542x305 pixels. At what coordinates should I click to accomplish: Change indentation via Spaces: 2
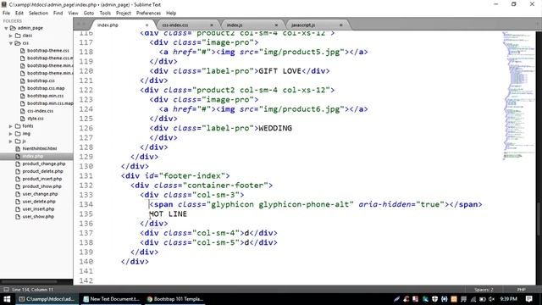tap(484, 290)
